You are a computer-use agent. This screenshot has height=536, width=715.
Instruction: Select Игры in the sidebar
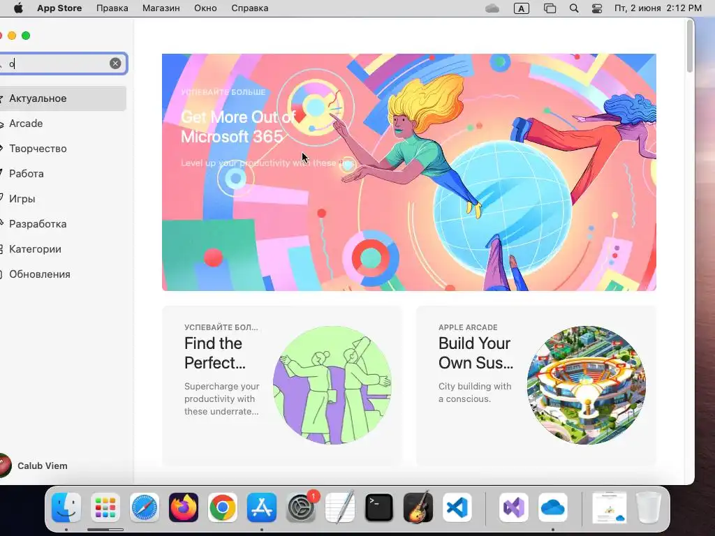(x=63, y=199)
